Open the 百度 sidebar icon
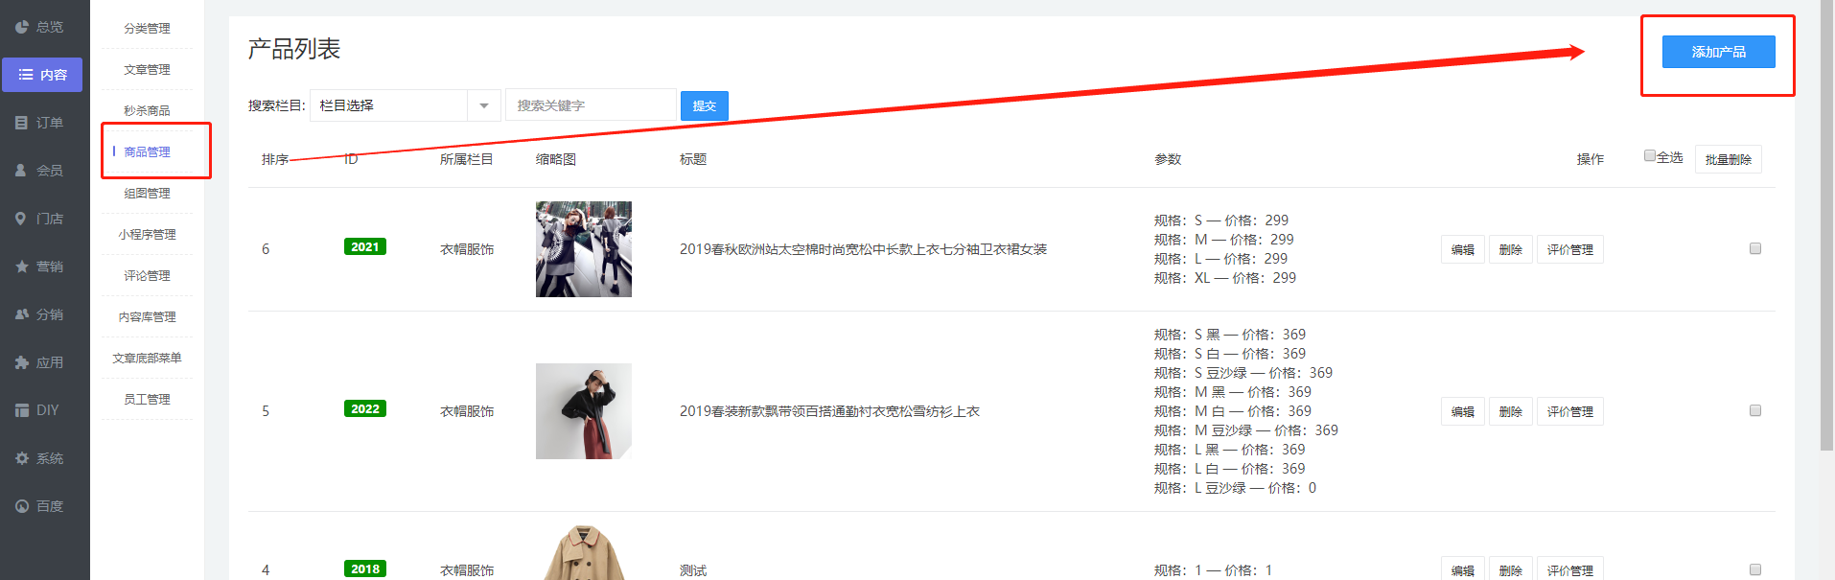This screenshot has width=1835, height=580. (x=22, y=506)
